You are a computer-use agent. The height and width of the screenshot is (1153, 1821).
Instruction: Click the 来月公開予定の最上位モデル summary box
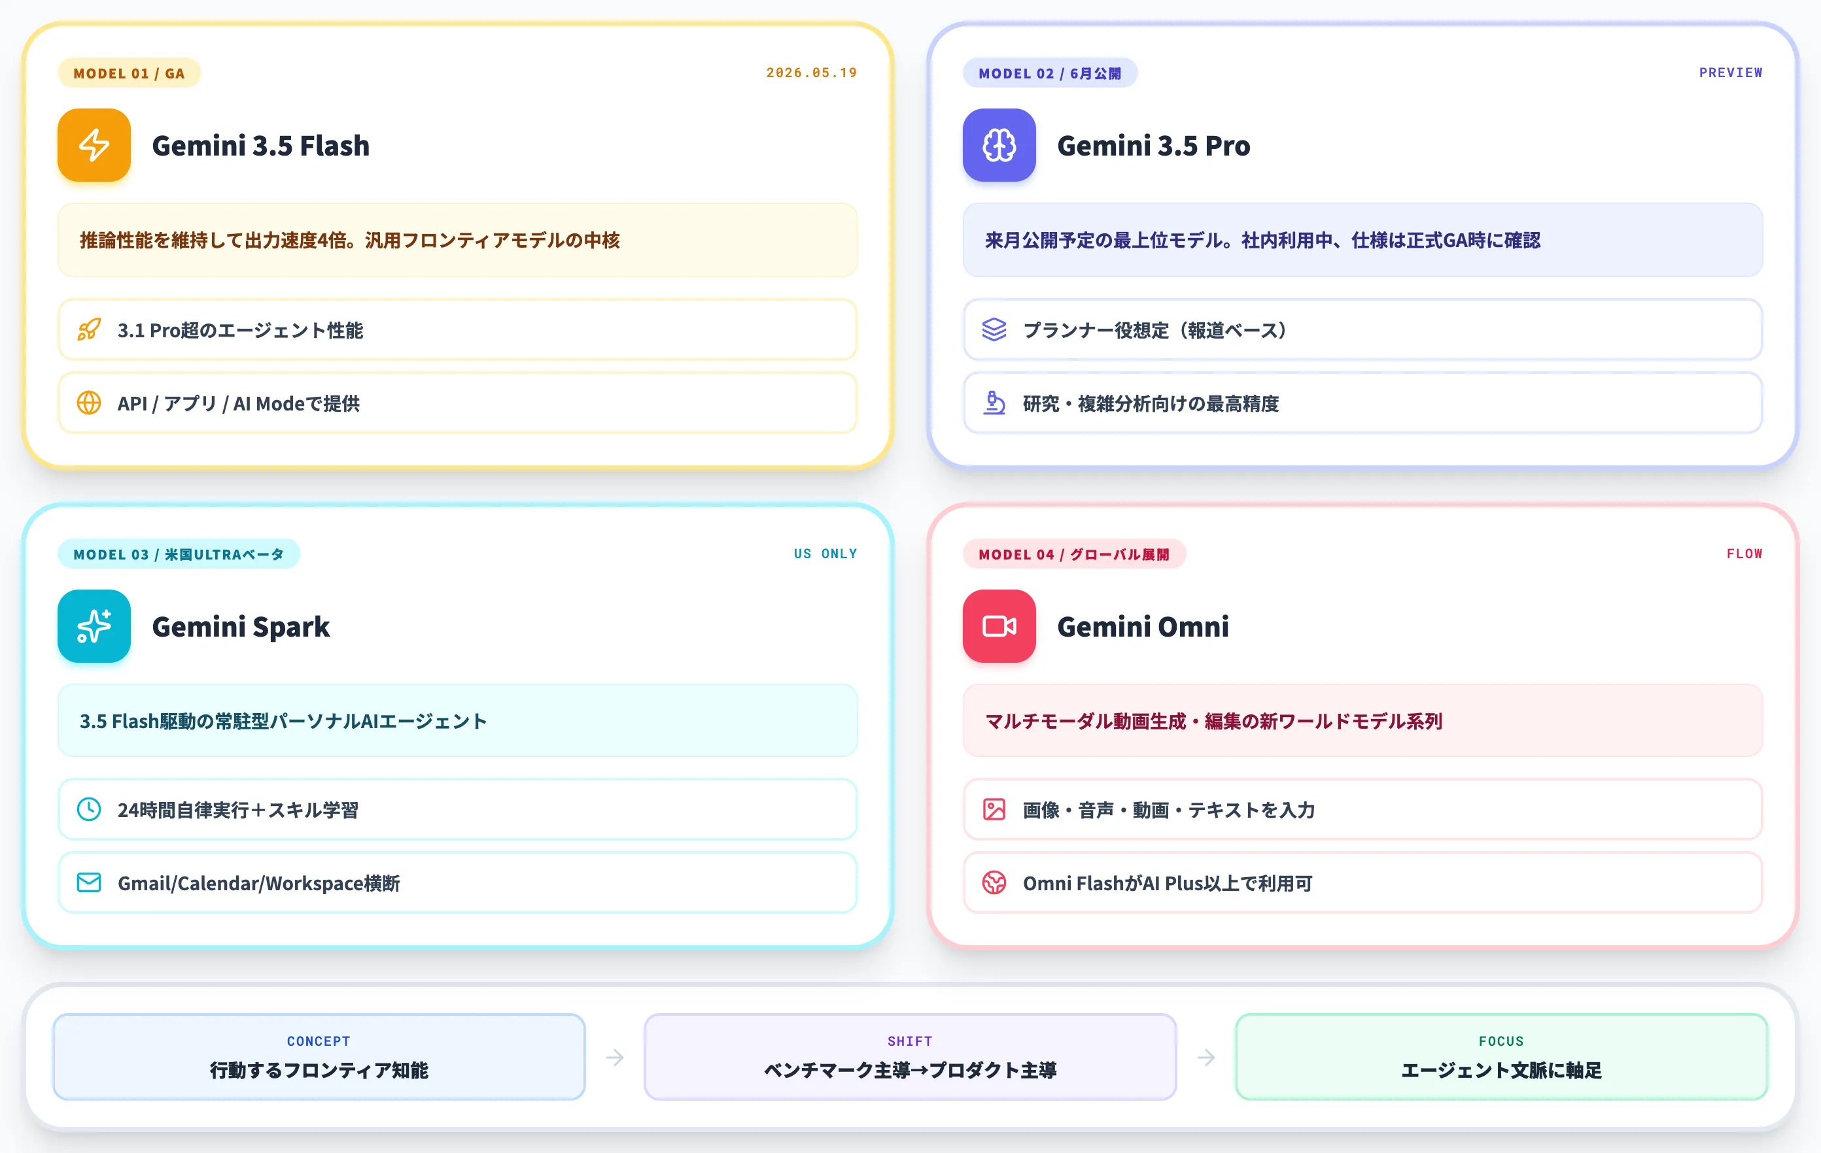click(x=1362, y=241)
